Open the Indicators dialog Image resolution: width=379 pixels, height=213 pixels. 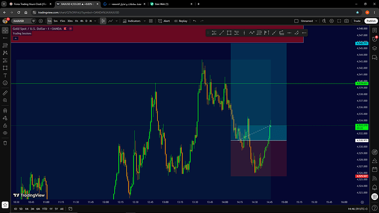(132, 21)
